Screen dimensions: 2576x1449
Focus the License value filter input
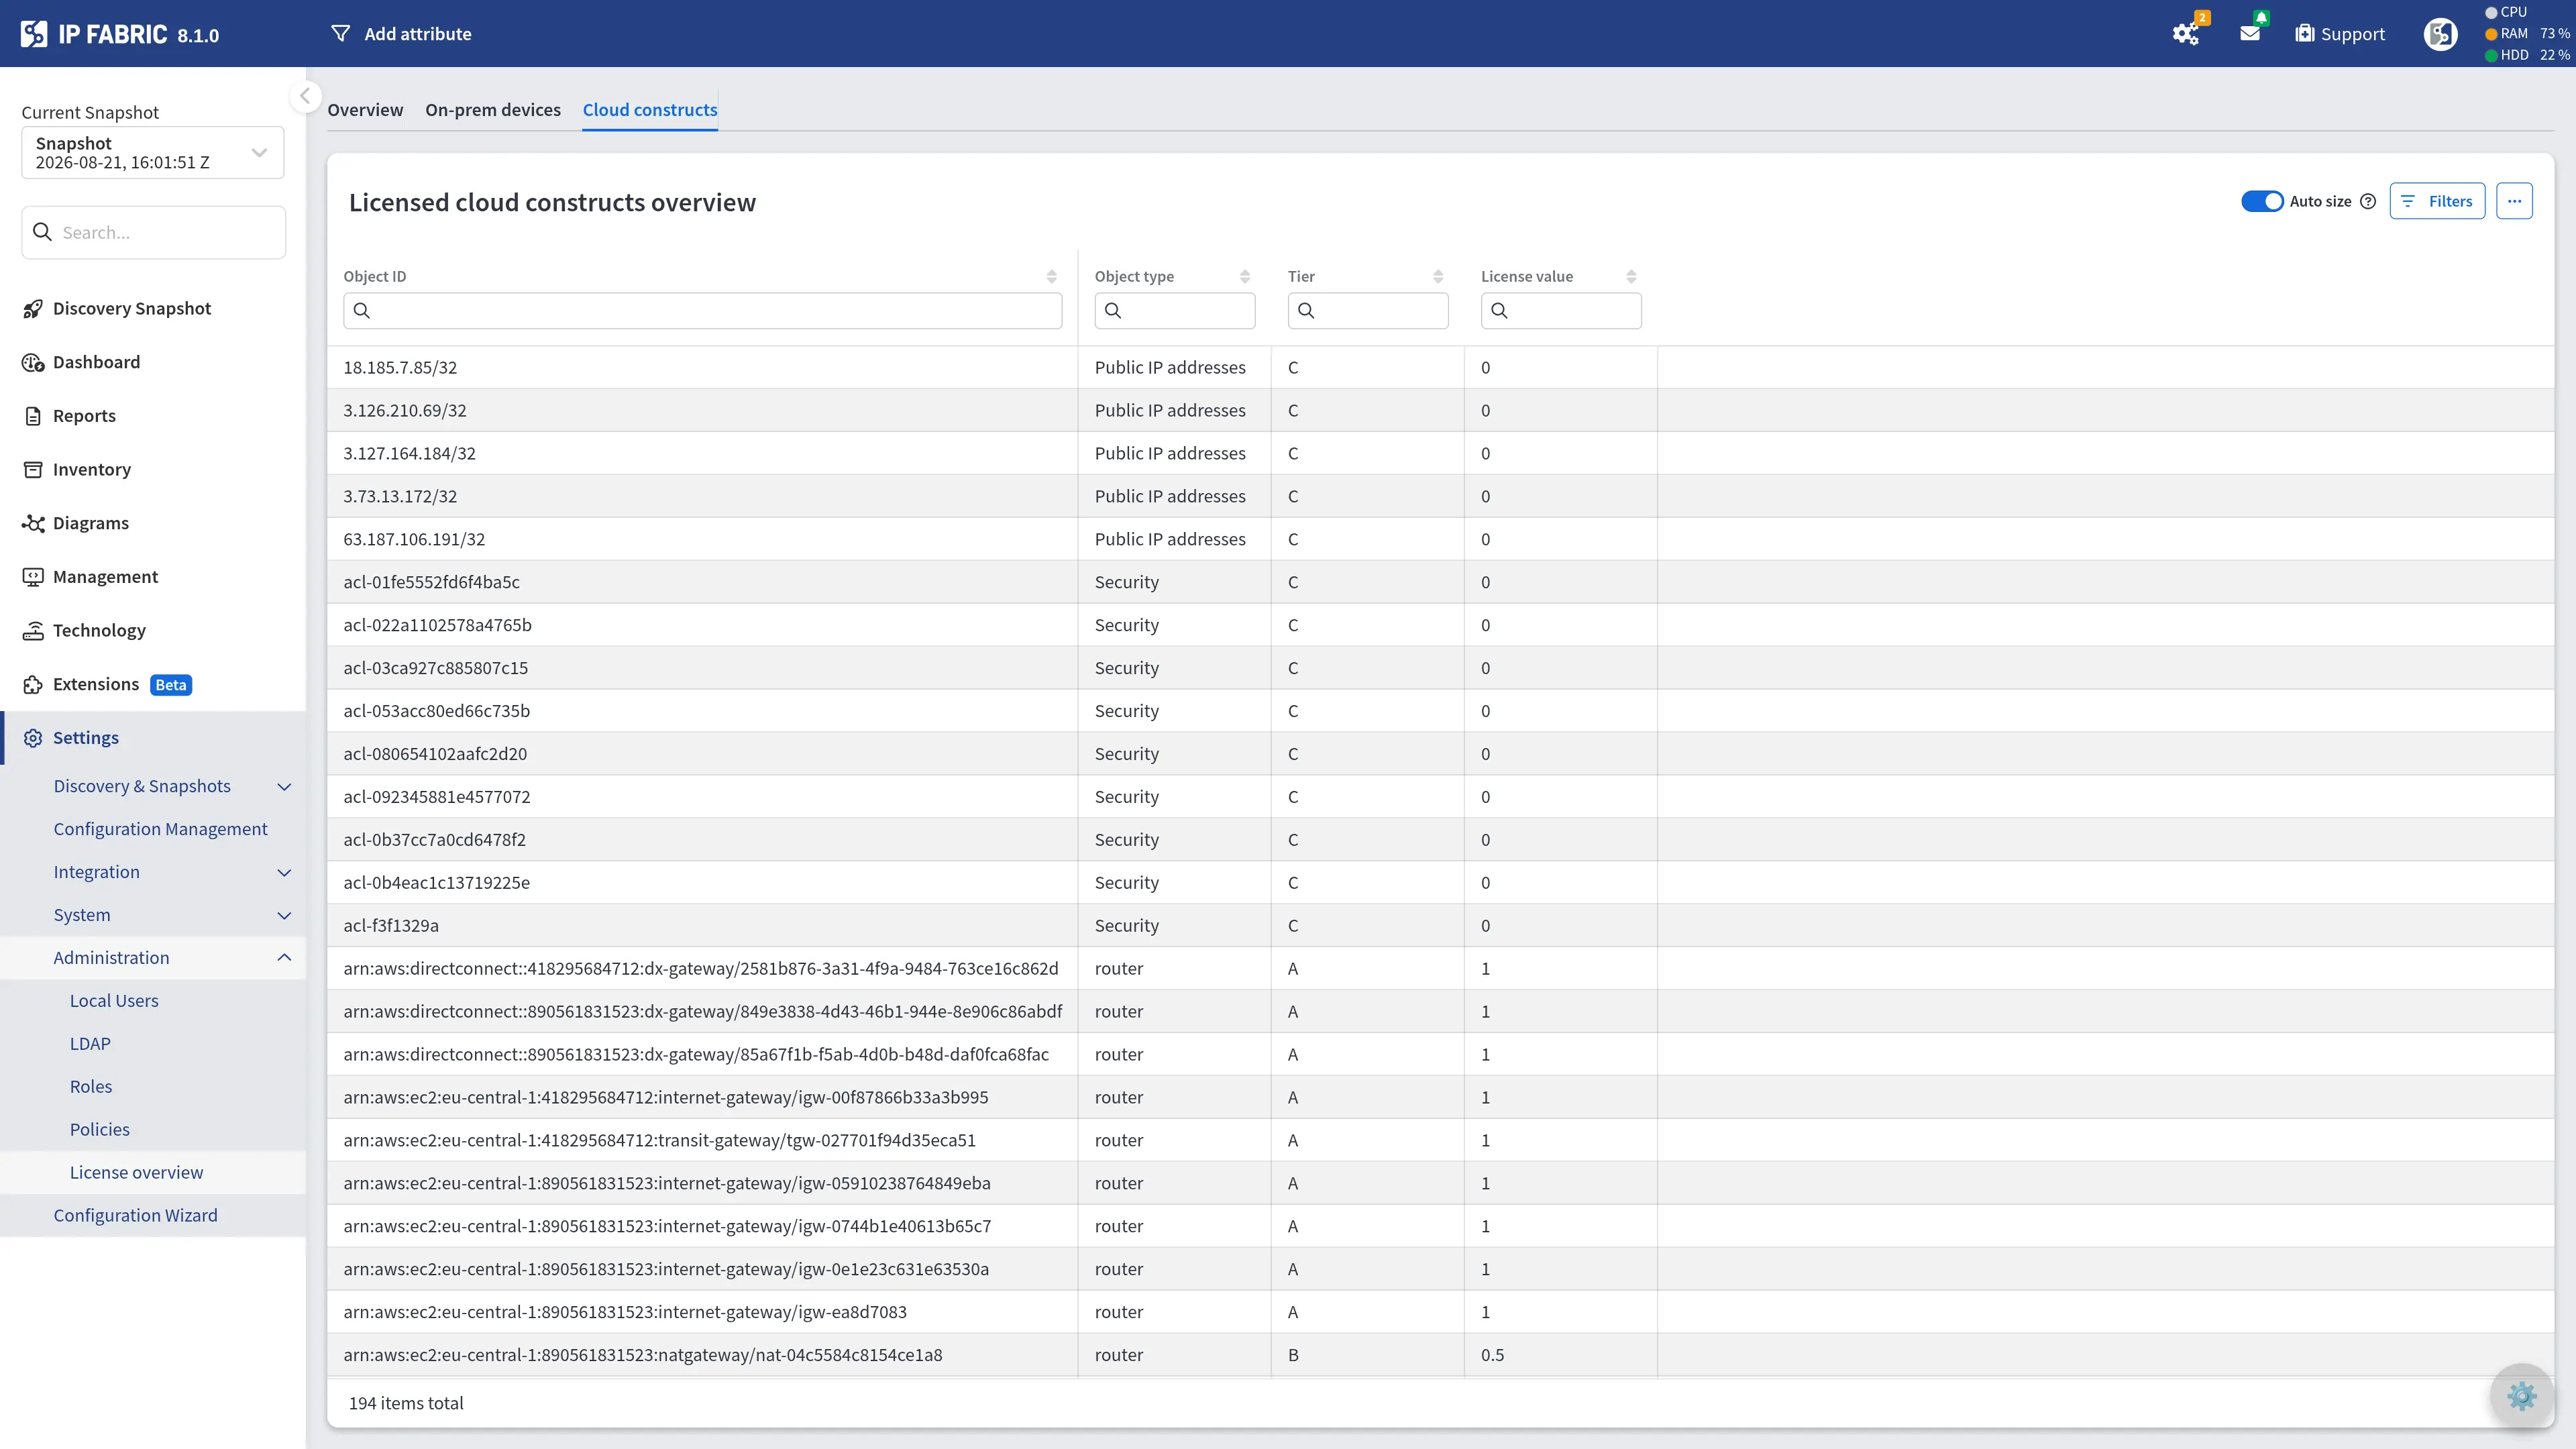click(x=1560, y=311)
